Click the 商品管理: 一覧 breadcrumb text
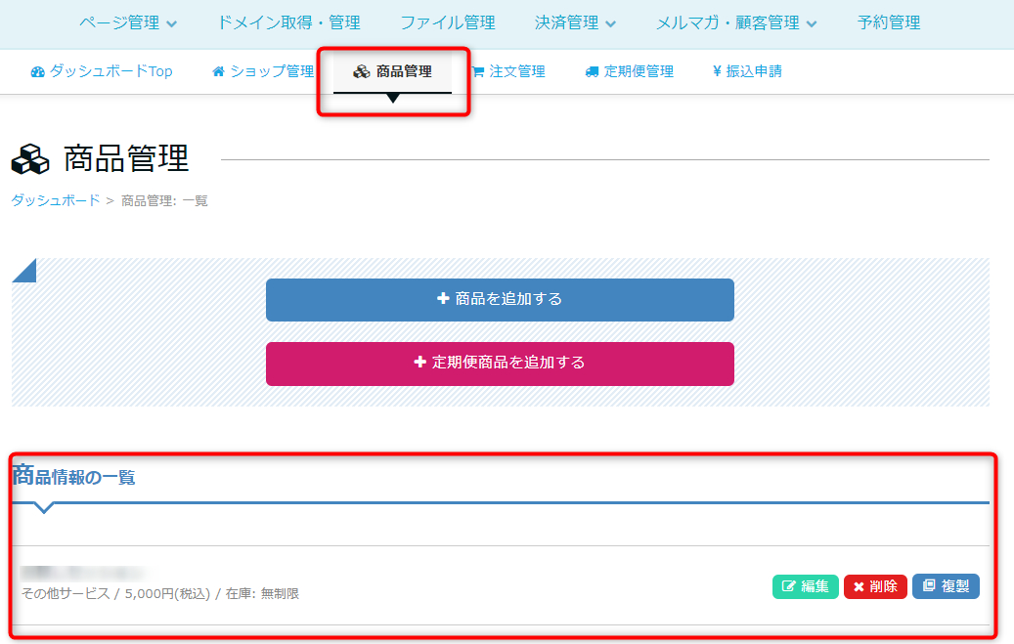The image size is (1014, 644). click(x=164, y=201)
